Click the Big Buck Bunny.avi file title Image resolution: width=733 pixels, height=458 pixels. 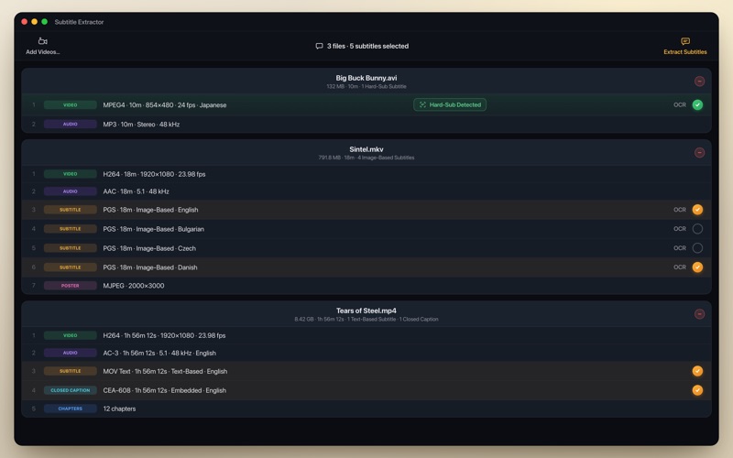tap(366, 78)
